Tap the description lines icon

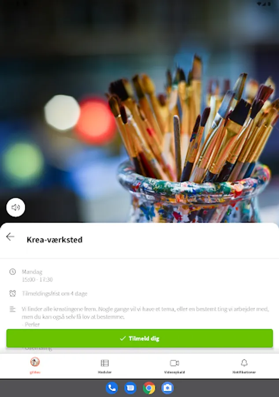(12, 309)
